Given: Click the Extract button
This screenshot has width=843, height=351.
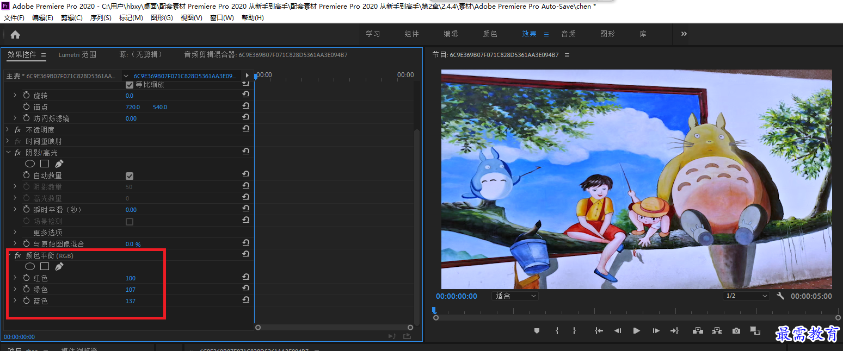Looking at the screenshot, I should [x=717, y=330].
